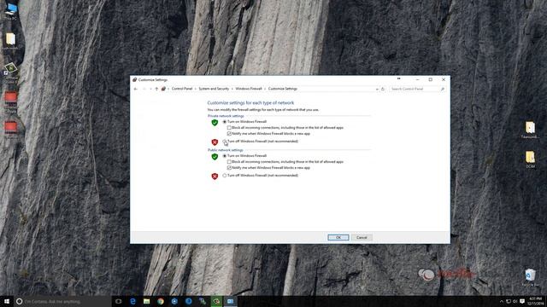Select This PC desktop icon
Viewport: 547px width, 307px height.
pyautogui.click(x=11, y=11)
